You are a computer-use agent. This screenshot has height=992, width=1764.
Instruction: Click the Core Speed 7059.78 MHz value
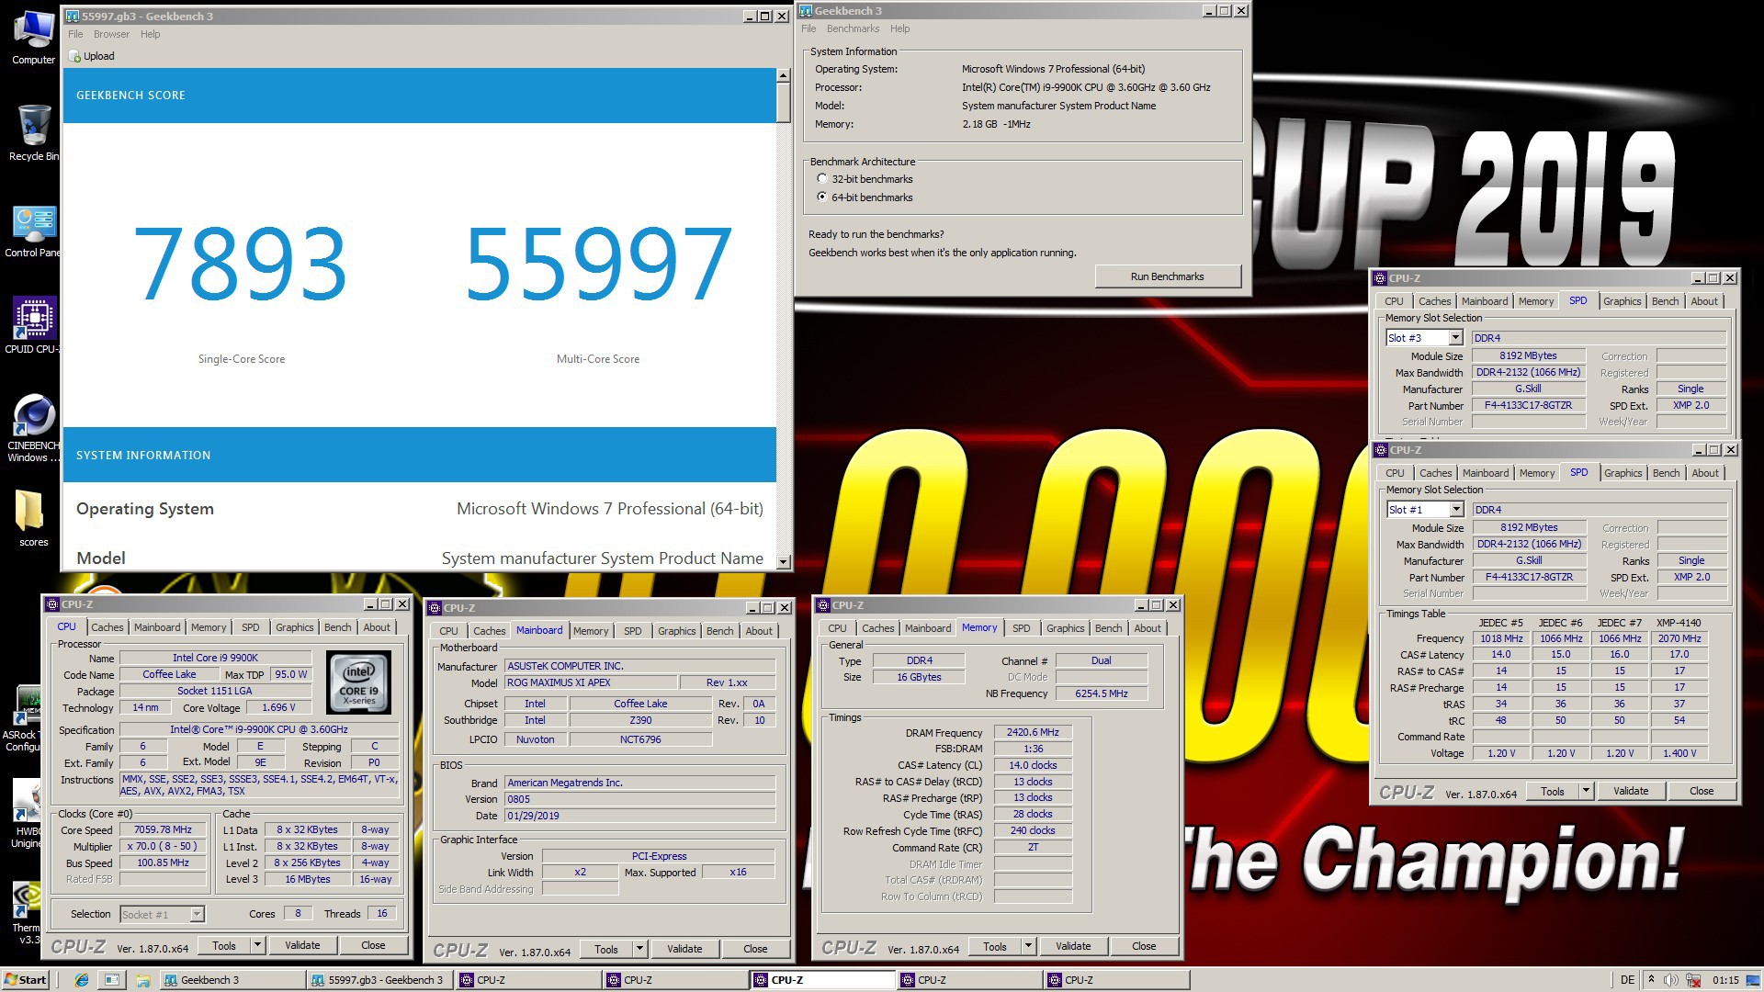click(x=163, y=829)
